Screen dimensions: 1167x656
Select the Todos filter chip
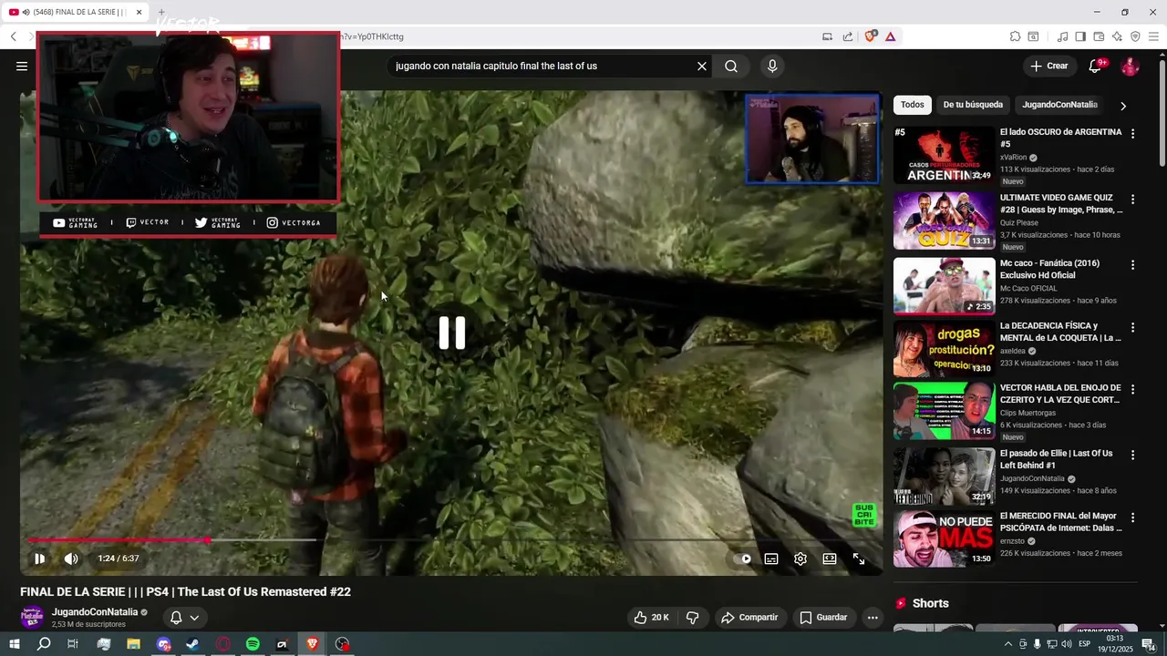pos(912,105)
